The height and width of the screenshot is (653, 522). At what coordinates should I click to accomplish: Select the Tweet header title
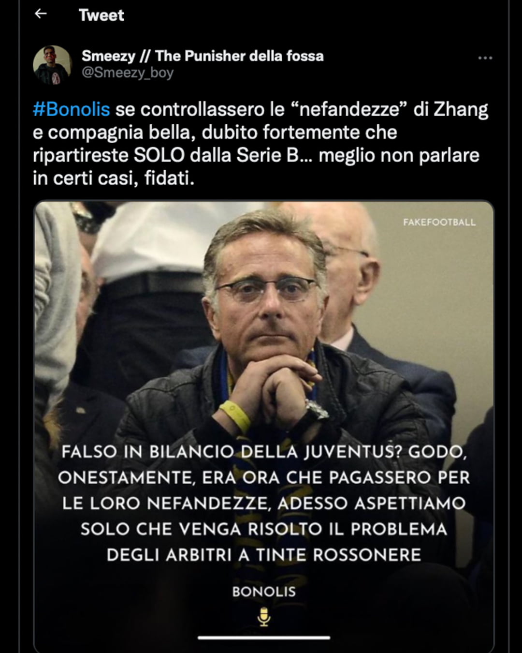pos(101,15)
